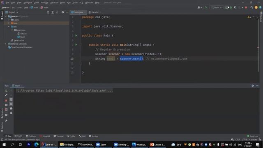Click the Windows Start button
Viewport: 263px width, 148px height.
click(4, 145)
